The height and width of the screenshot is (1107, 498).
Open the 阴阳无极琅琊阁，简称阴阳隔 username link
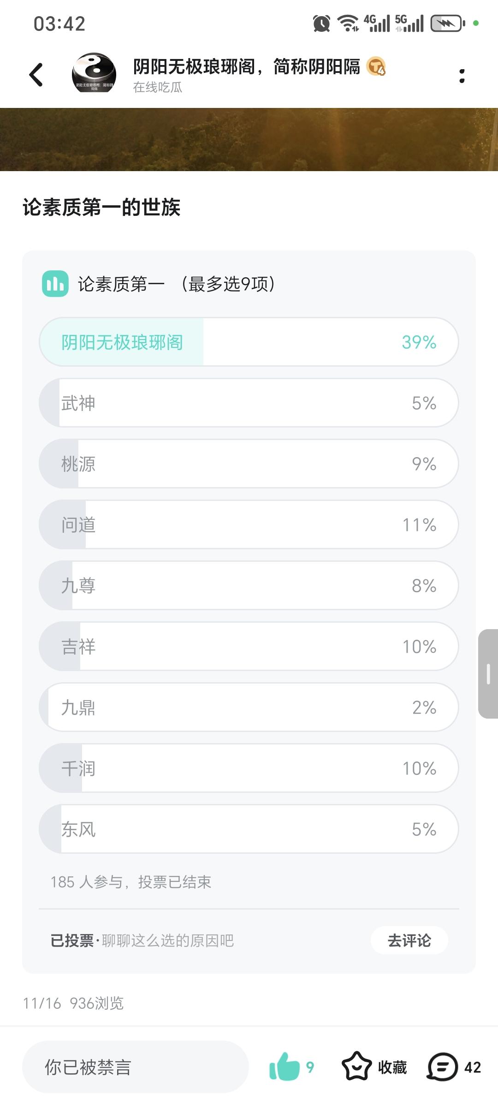[246, 67]
